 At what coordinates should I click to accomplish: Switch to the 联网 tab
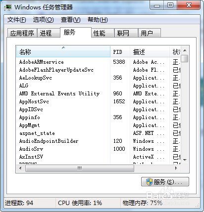(x=126, y=33)
